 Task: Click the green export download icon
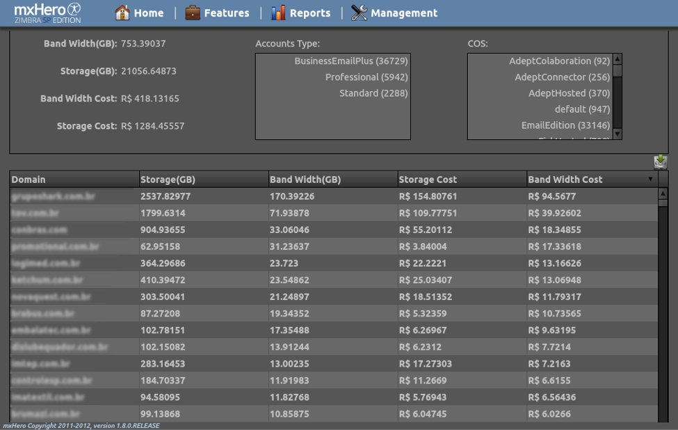pyautogui.click(x=660, y=161)
